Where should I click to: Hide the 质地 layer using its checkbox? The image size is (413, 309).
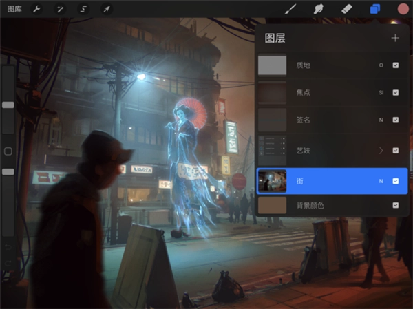[x=395, y=65]
